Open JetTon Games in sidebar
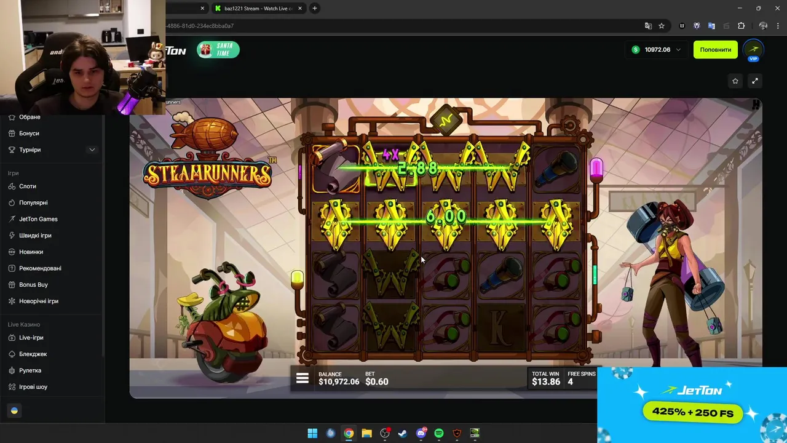This screenshot has height=443, width=787. tap(38, 219)
